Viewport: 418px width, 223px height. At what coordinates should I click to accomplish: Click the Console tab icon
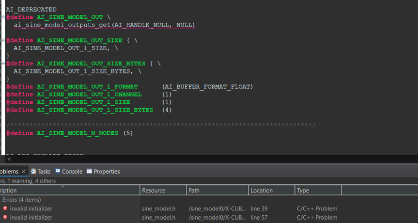pos(58,171)
